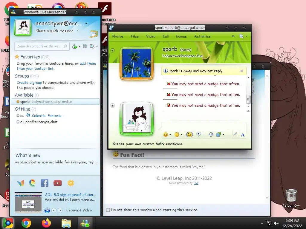Click 'Create your own custom MSN emoticons'
Viewport: 306px width, 229px height.
pyautogui.click(x=147, y=144)
